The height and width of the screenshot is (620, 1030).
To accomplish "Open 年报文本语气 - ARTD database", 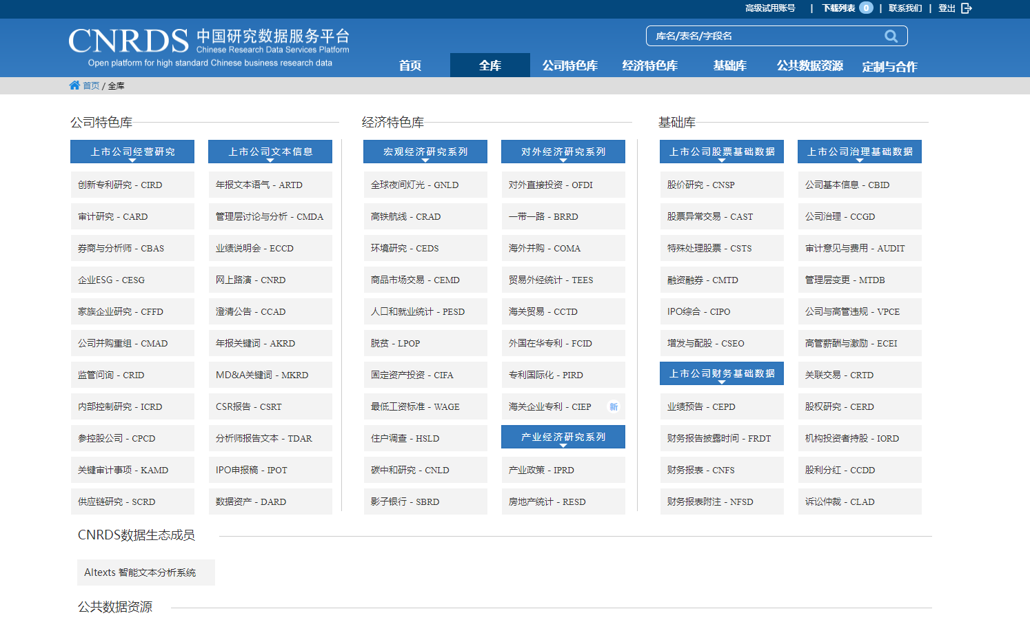I will coord(270,185).
